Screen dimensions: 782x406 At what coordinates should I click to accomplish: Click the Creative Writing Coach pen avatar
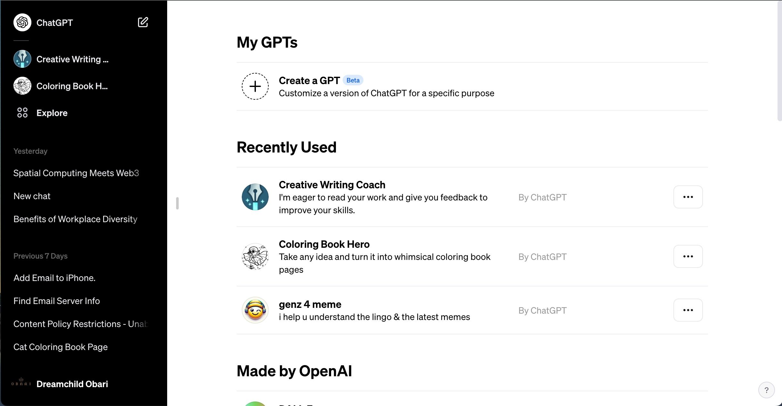coord(255,197)
